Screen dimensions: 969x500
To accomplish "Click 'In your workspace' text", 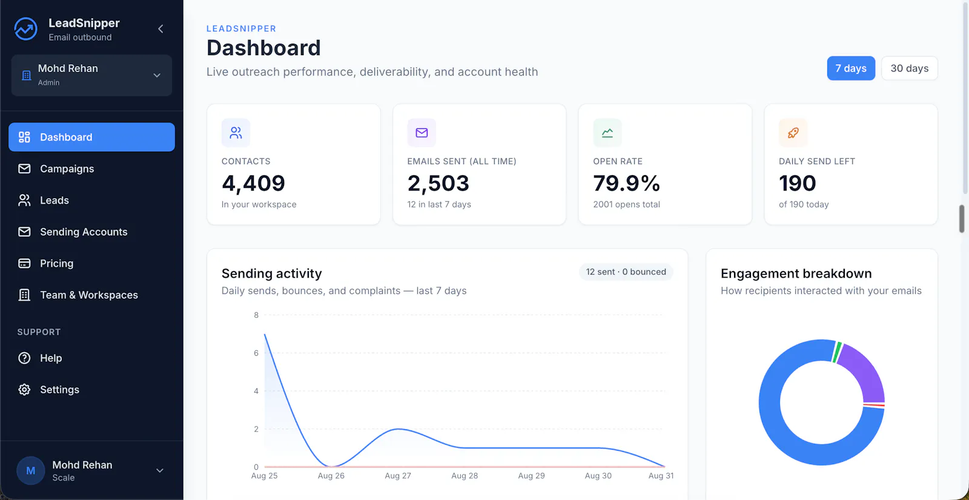I will coord(259,204).
